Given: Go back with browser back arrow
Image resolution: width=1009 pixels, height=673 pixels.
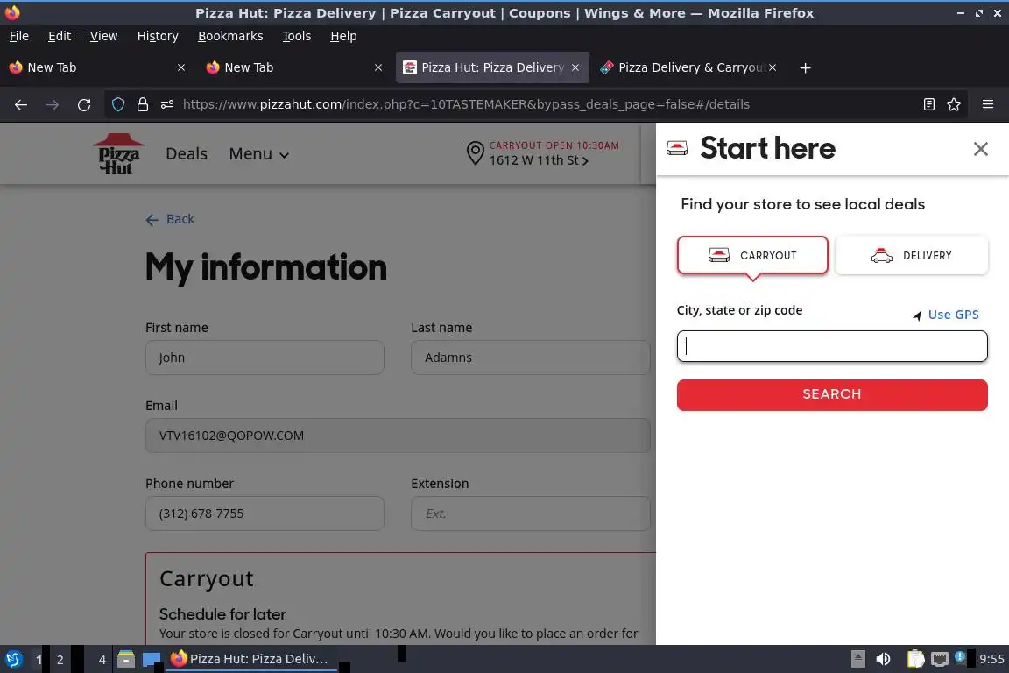Looking at the screenshot, I should [x=21, y=104].
